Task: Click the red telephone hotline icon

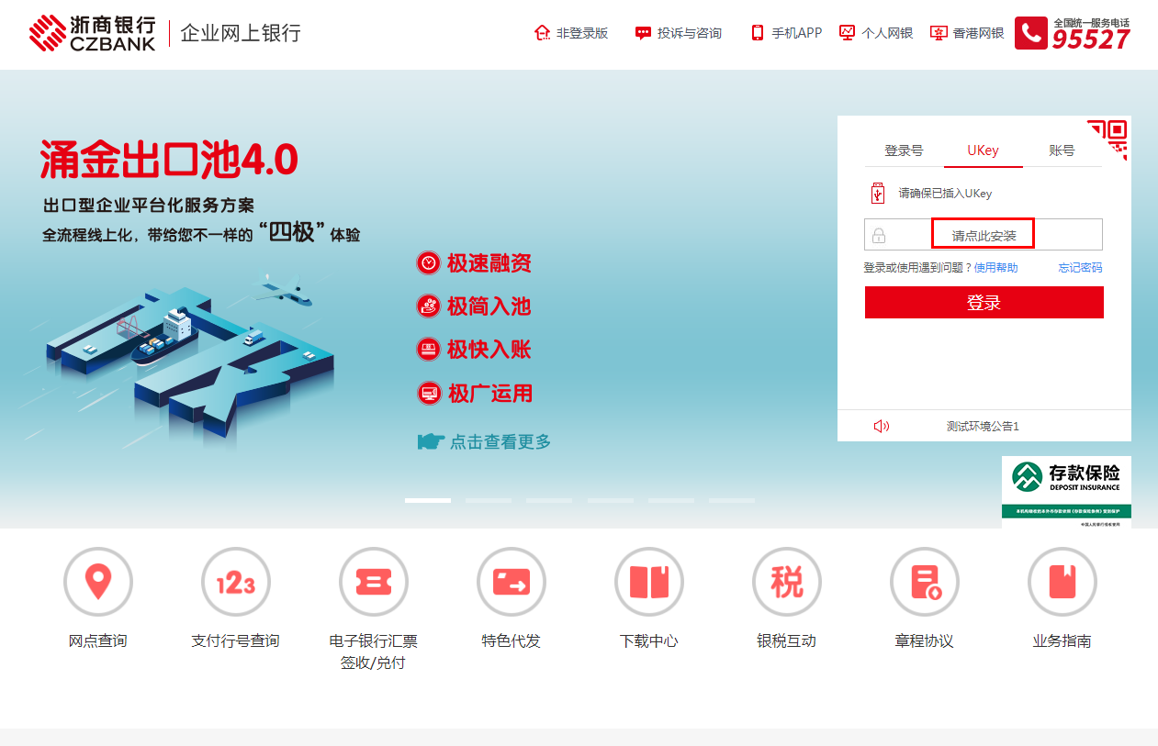Action: [x=1031, y=33]
